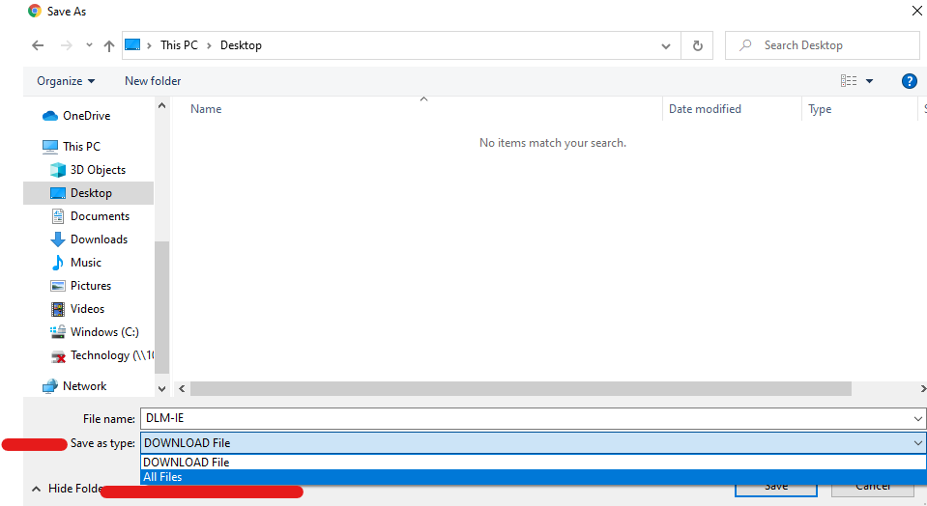
Task: Open Windows (C:) drive
Action: [x=104, y=332]
